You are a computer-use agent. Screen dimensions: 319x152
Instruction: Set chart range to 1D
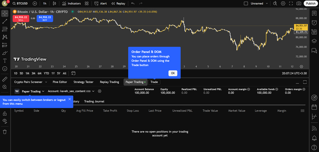(x=16, y=73)
